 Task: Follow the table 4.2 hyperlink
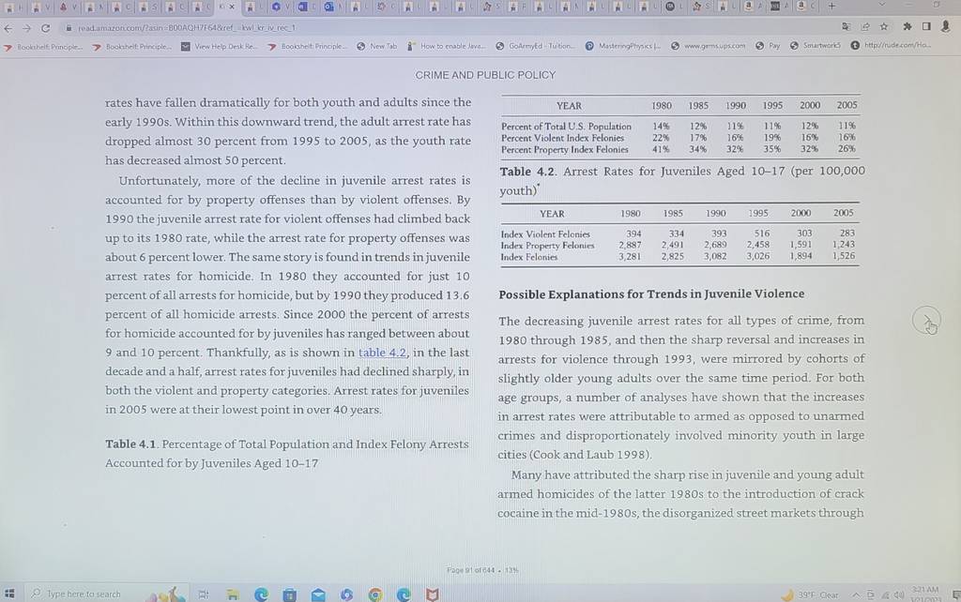click(382, 353)
